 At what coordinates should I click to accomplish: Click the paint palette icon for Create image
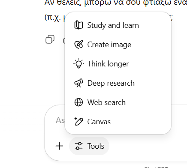(78, 45)
